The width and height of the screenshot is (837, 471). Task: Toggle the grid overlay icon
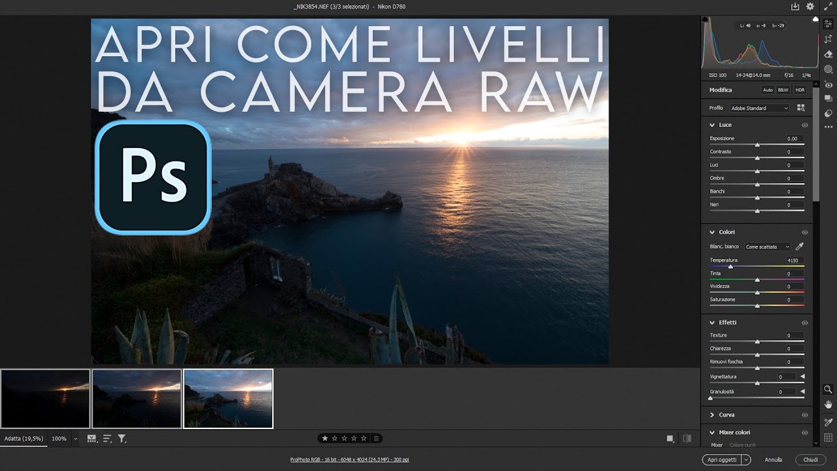pyautogui.click(x=828, y=438)
